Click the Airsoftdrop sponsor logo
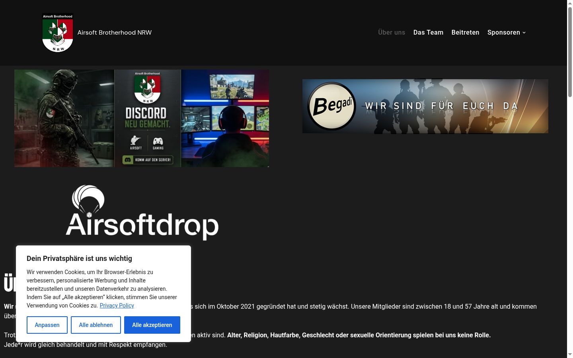Screen dimensions: 573x358 pyautogui.click(x=142, y=212)
